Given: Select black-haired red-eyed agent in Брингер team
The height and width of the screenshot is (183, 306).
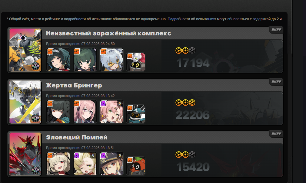Looking at the screenshot, I should click(58, 112).
